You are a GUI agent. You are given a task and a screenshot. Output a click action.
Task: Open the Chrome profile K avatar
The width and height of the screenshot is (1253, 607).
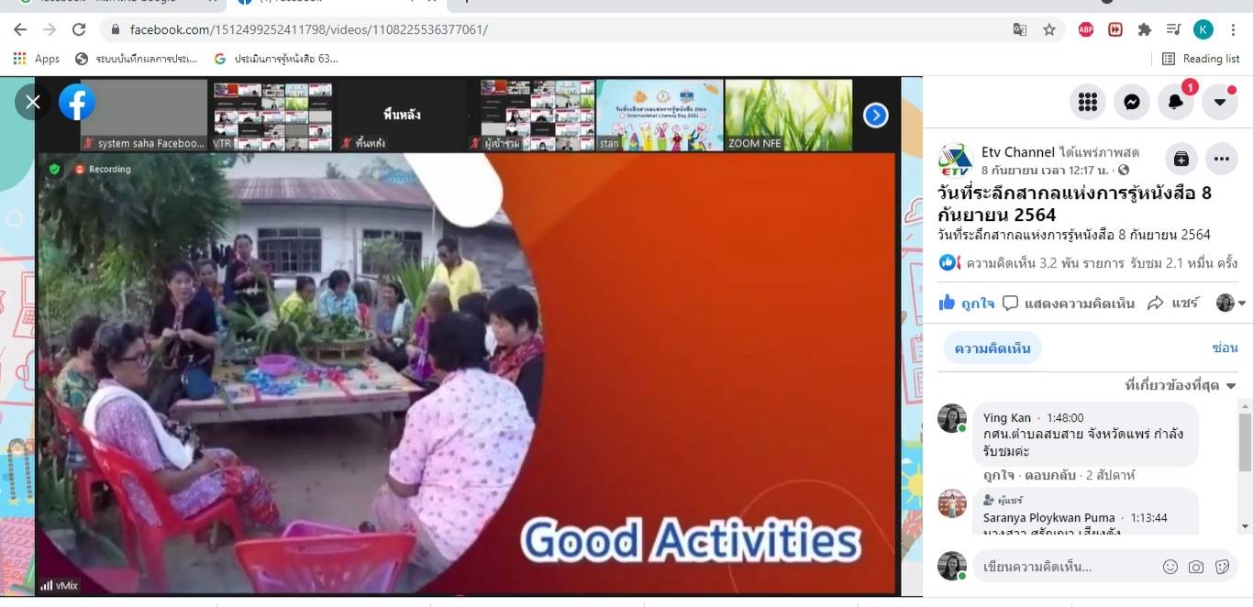click(x=1203, y=29)
